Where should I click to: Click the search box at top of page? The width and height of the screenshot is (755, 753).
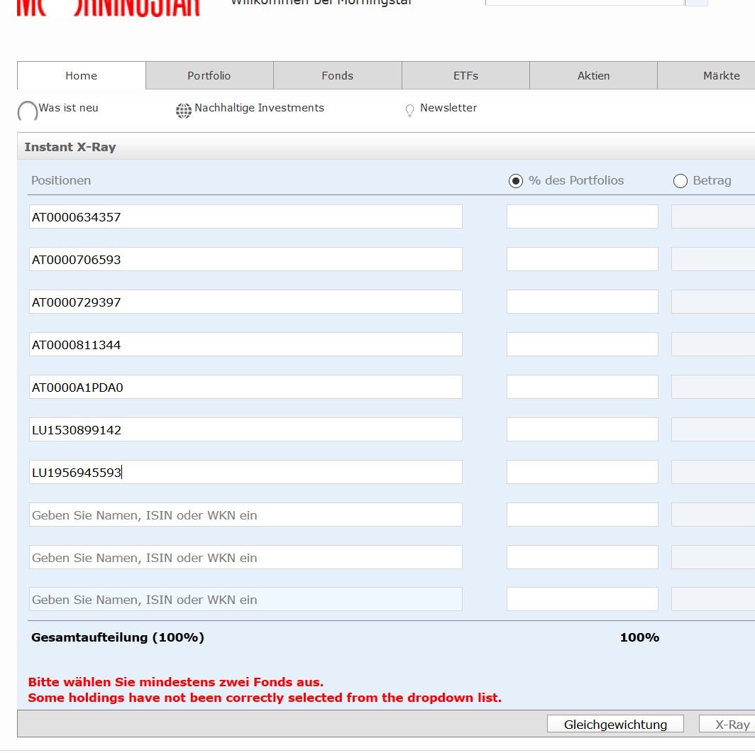[585, 2]
